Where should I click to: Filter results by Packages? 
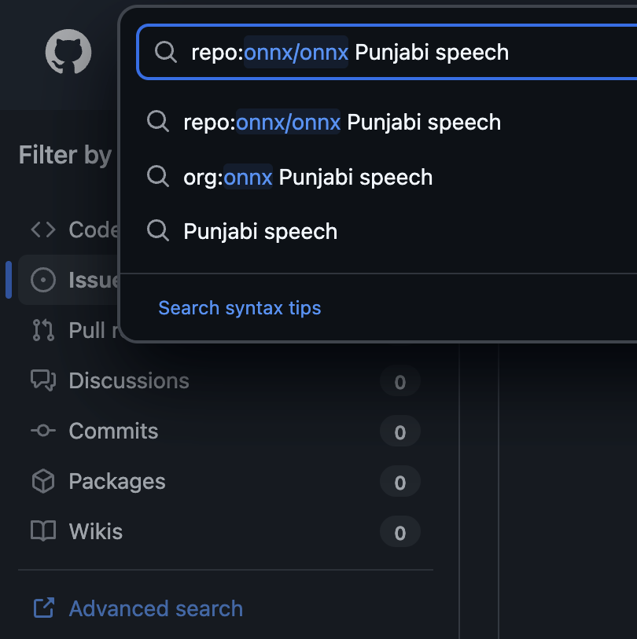(x=117, y=482)
